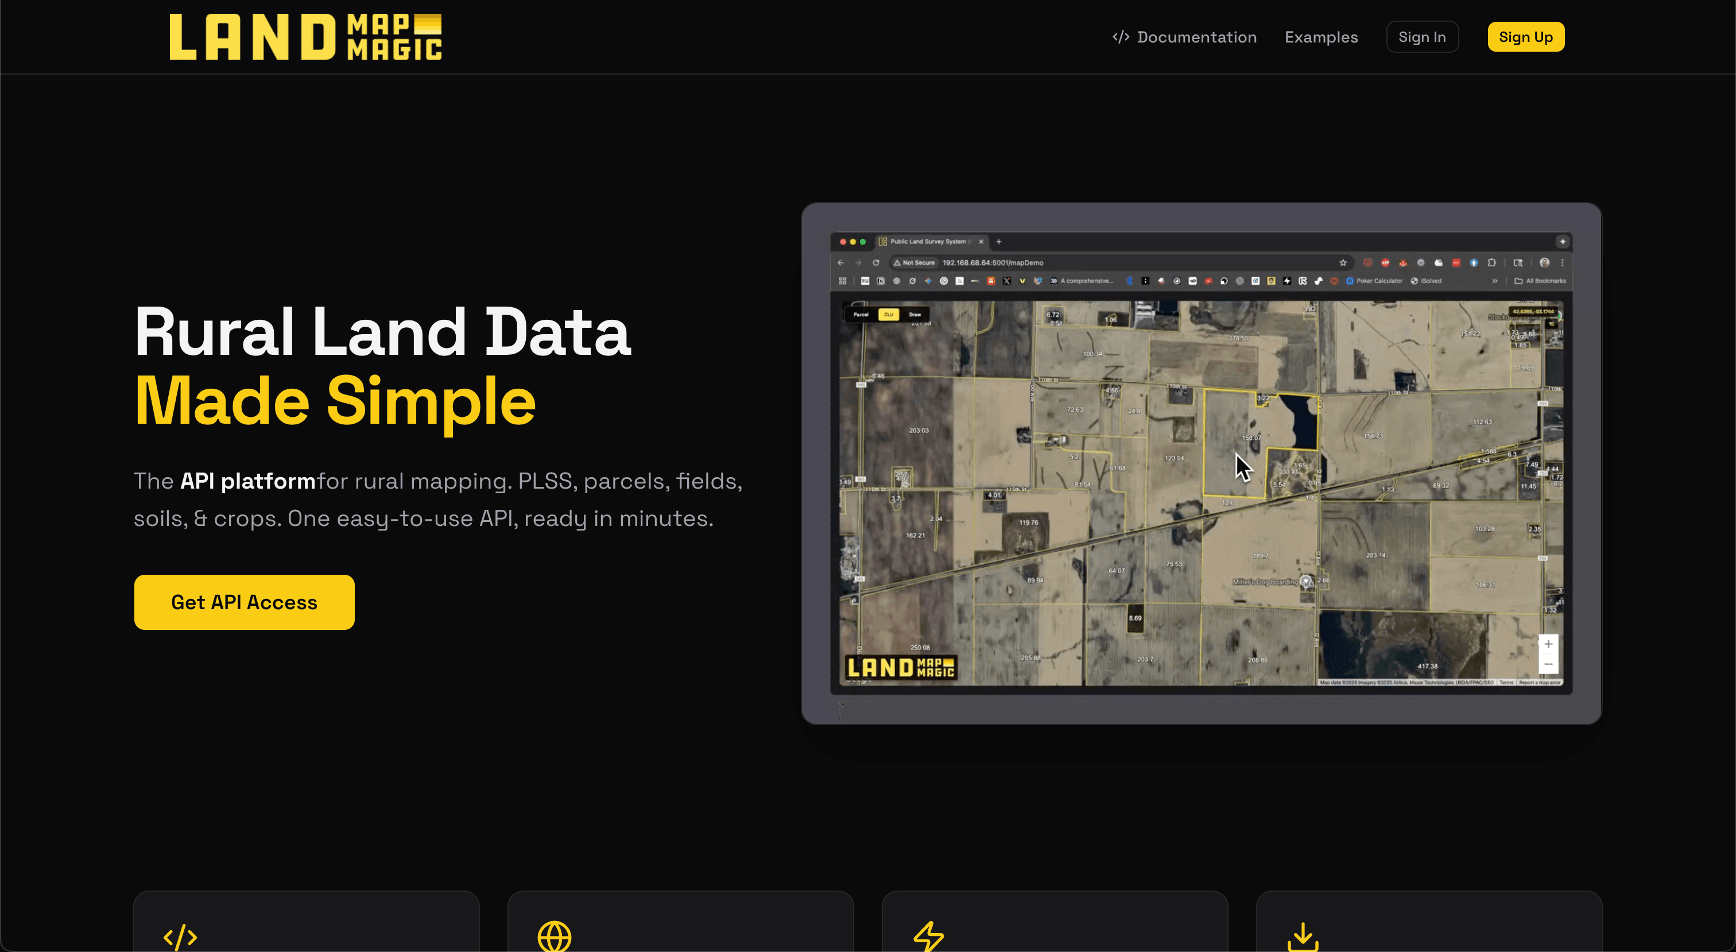Screen dimensions: 1736x952
Task: Click the small parcel labeled 8.69
Action: click(x=1136, y=618)
